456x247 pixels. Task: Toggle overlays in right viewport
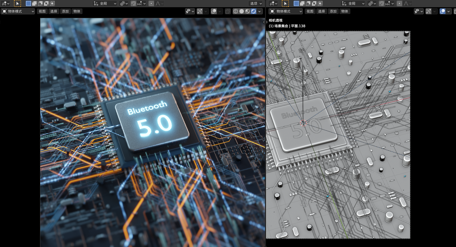pos(443,11)
